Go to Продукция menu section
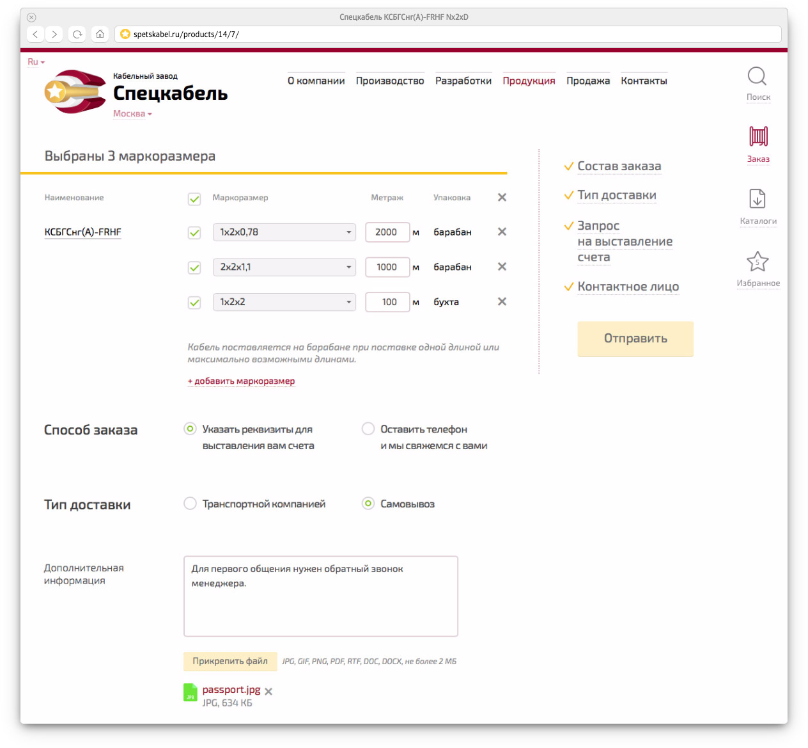 [529, 81]
